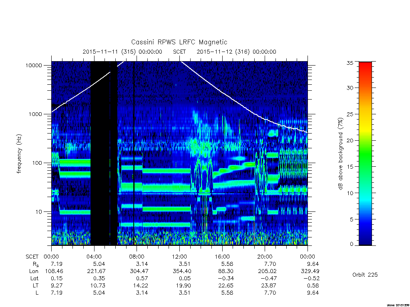This screenshot has width=410, height=307.
Task: Click the Rs row value 9.64
Action: click(313, 264)
